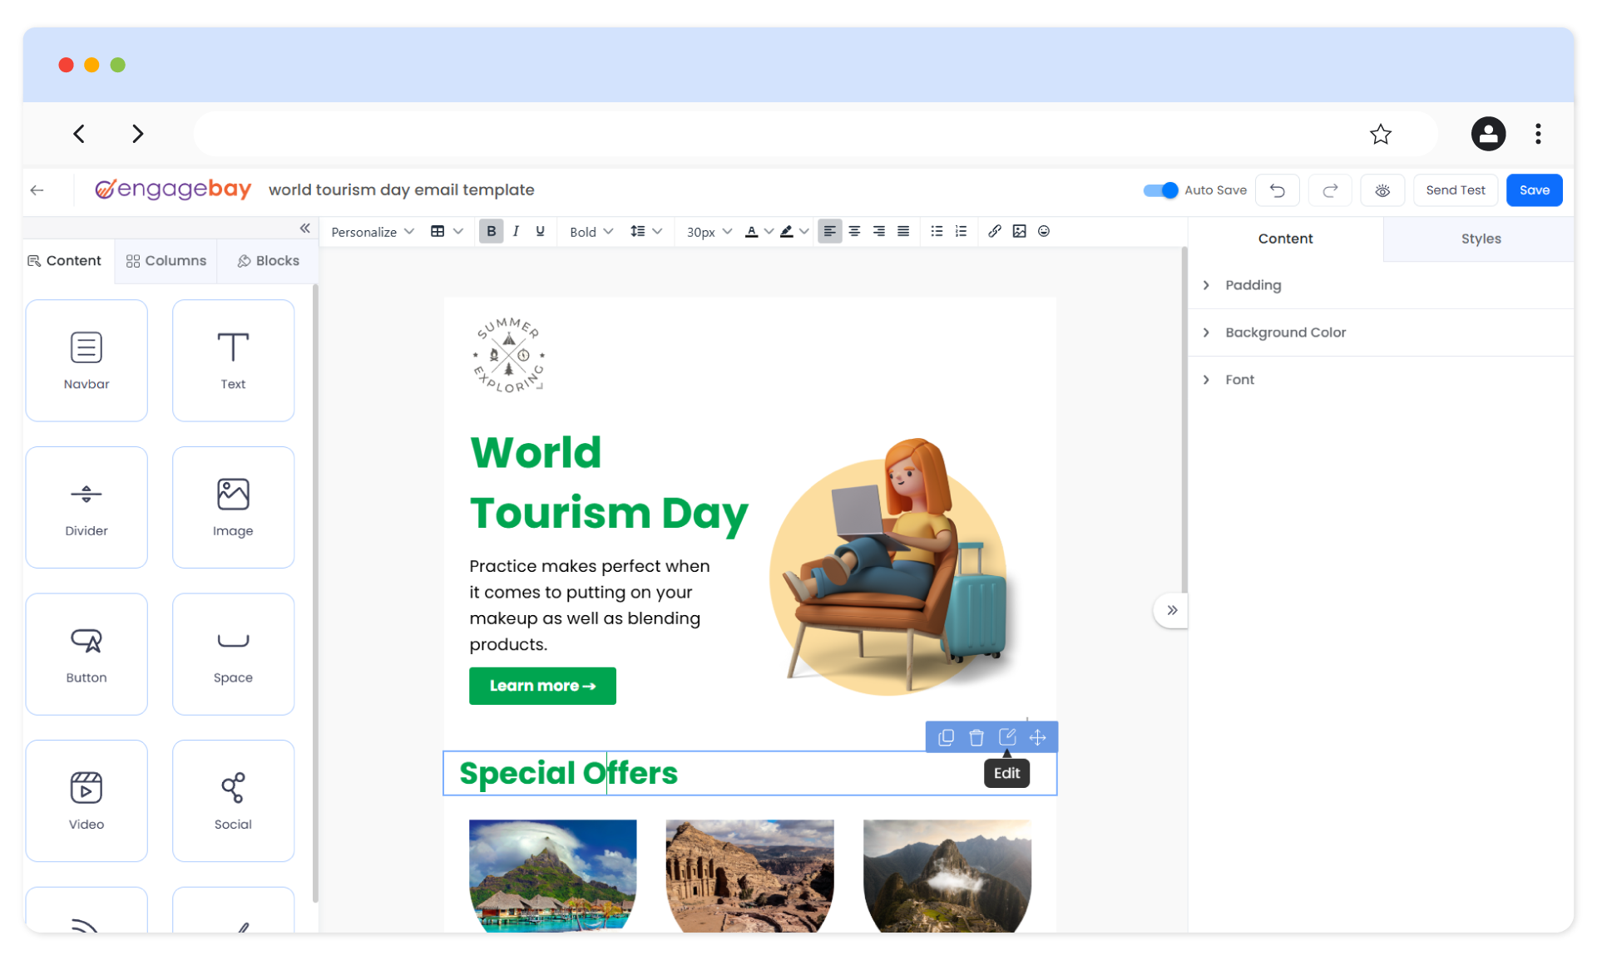Insert an emoji from the formatting toolbar

[1044, 231]
